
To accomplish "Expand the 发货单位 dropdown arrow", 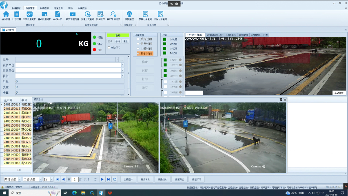I will (x=122, y=65).
